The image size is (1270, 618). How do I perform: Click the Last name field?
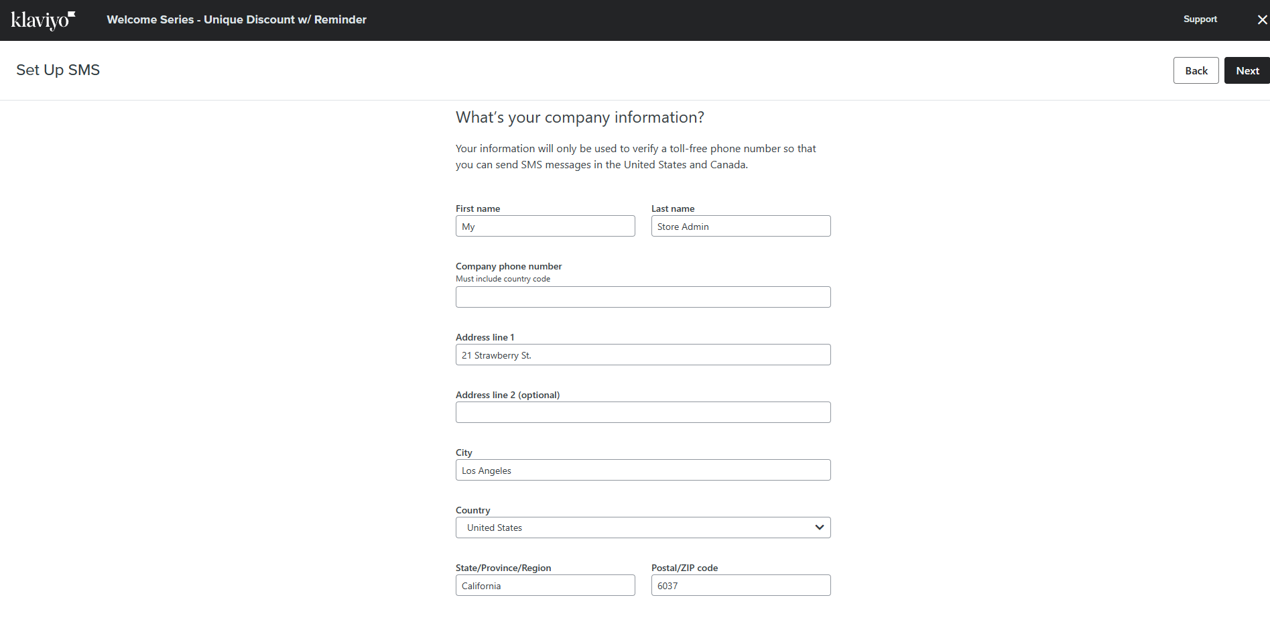[x=741, y=226]
